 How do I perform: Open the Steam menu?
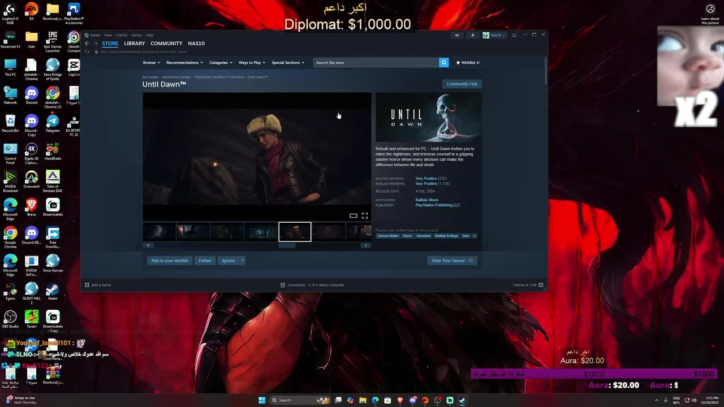point(95,35)
